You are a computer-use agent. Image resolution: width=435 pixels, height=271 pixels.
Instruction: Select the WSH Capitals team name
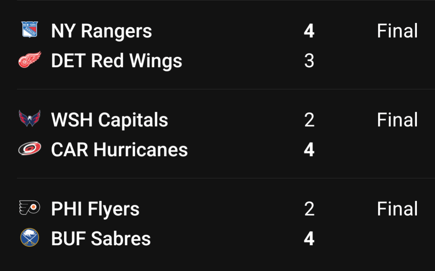(x=110, y=120)
